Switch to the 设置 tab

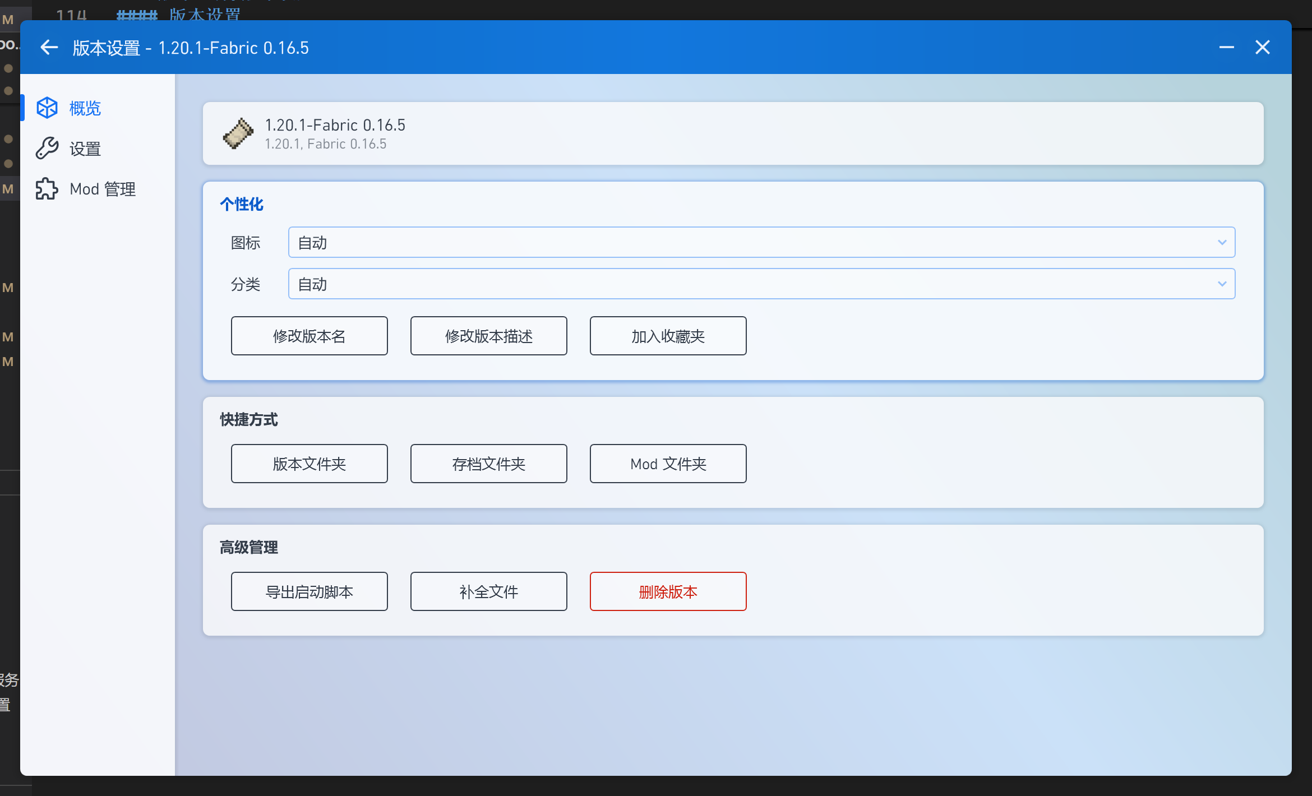(x=85, y=149)
